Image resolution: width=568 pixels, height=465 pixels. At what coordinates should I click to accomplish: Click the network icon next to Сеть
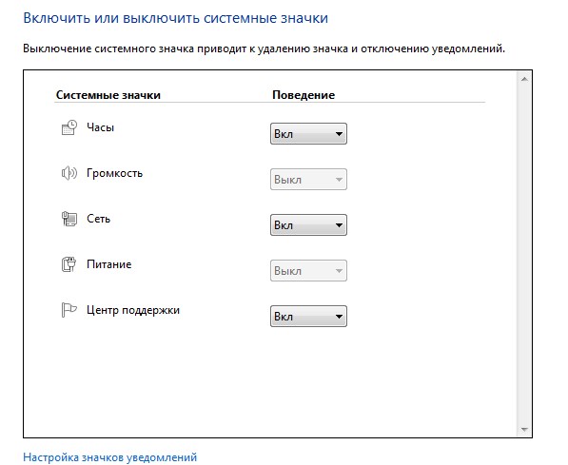[x=69, y=219]
